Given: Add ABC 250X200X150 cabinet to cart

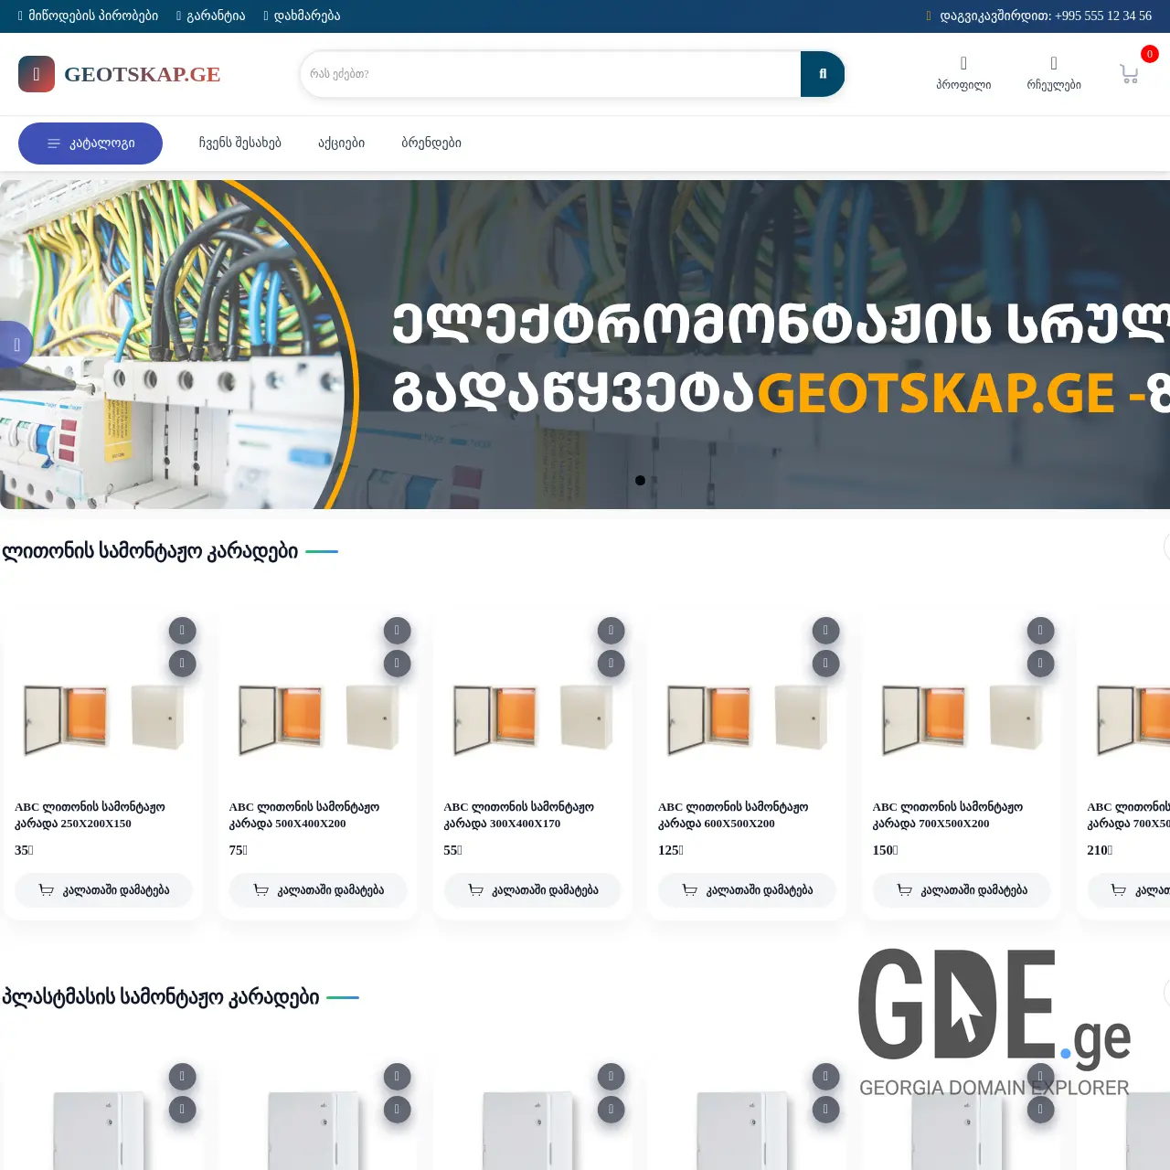Looking at the screenshot, I should tap(102, 889).
